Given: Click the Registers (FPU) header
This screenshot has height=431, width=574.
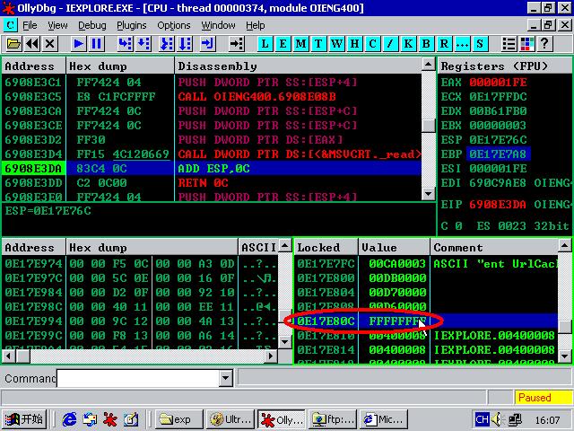Looking at the screenshot, I should tap(504, 66).
